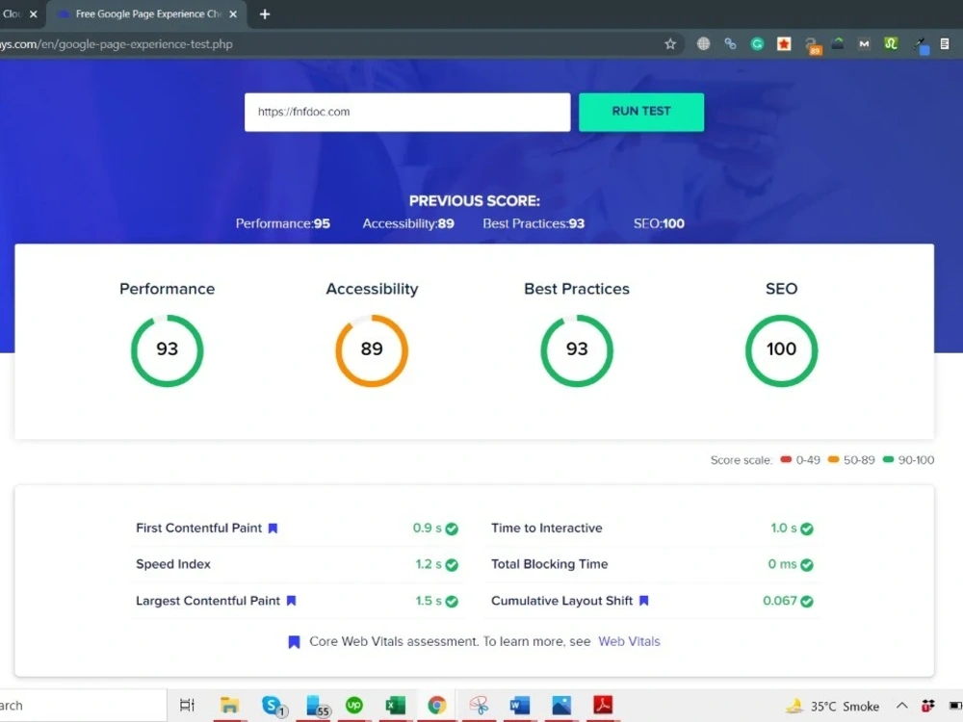Open Chrome from the taskbar
This screenshot has height=722, width=963.
coord(436,706)
